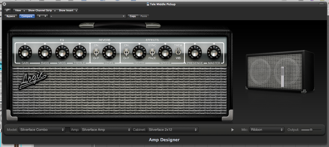Click the Paste button
This screenshot has width=329, height=147.
[144, 16]
